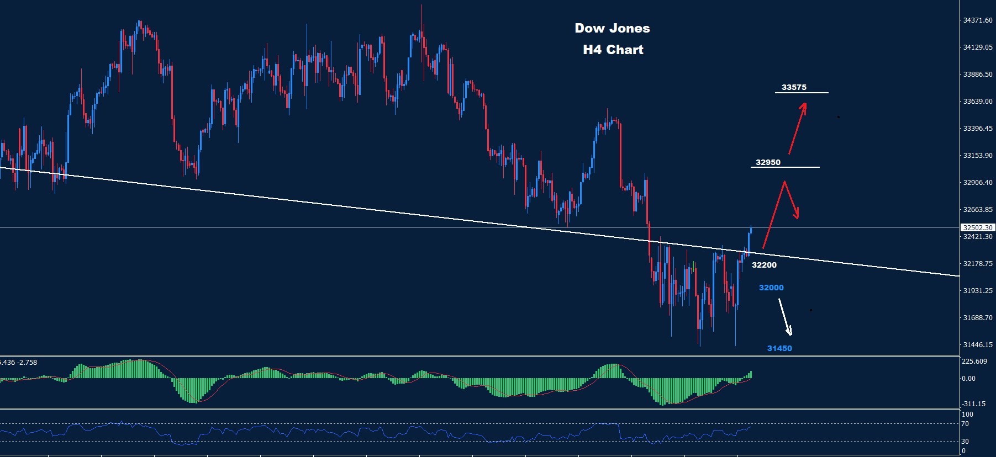The height and width of the screenshot is (457, 996).
Task: Click the 34371.60 price axis label
Action: click(977, 20)
